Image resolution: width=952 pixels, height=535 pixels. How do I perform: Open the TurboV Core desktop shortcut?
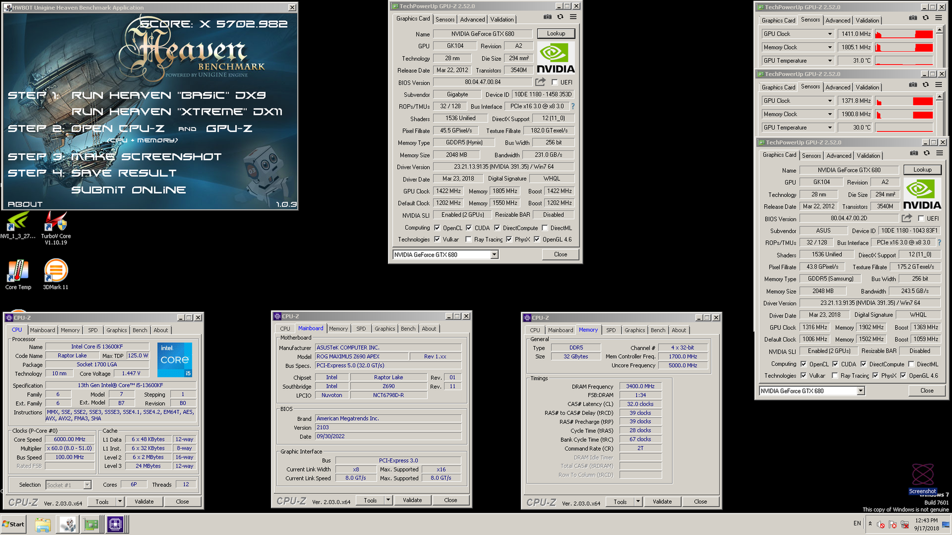click(56, 228)
